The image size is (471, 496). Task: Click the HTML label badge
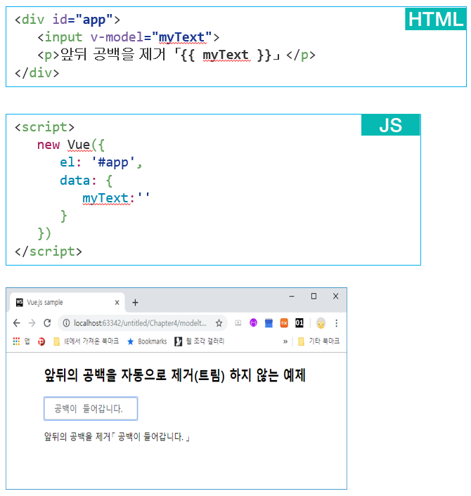click(x=436, y=19)
